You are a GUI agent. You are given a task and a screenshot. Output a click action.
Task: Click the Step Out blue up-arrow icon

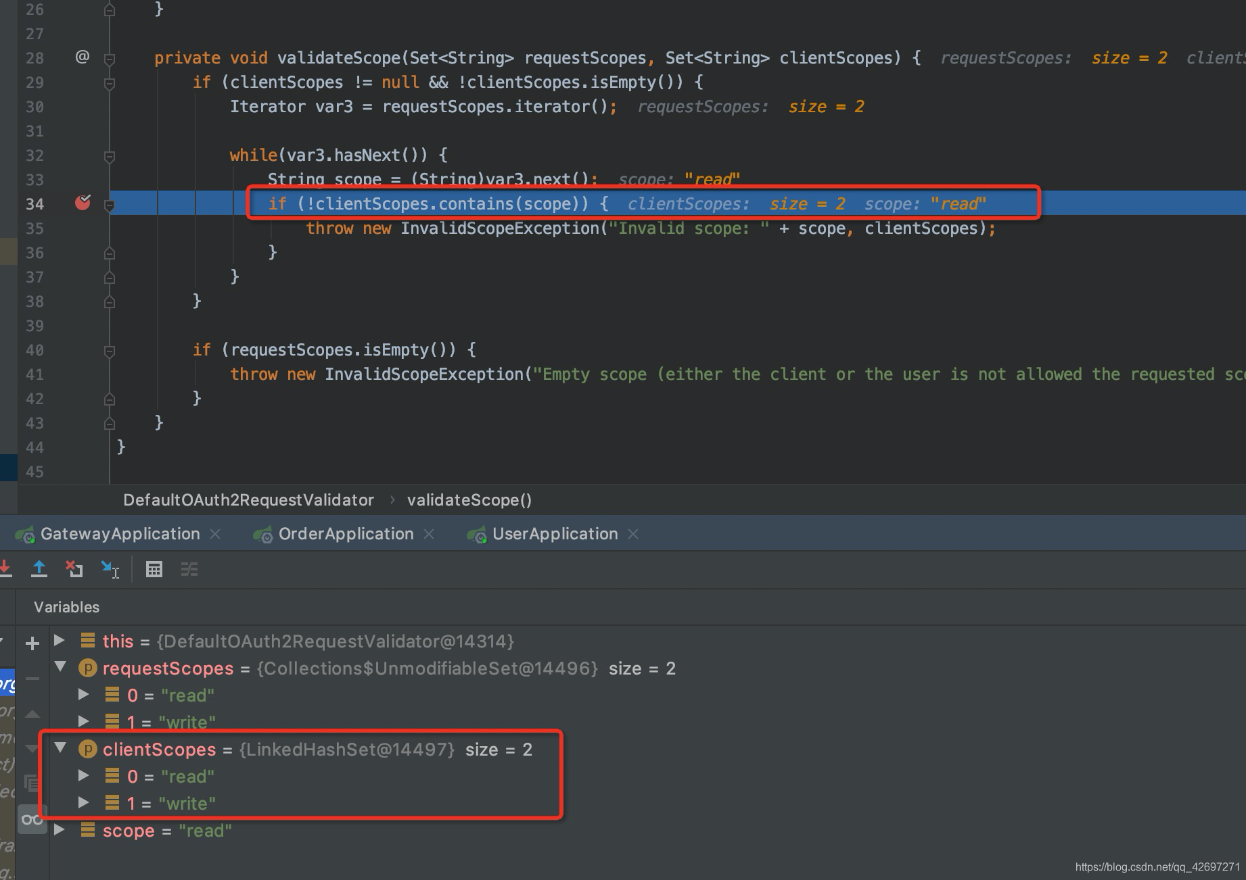coord(39,569)
